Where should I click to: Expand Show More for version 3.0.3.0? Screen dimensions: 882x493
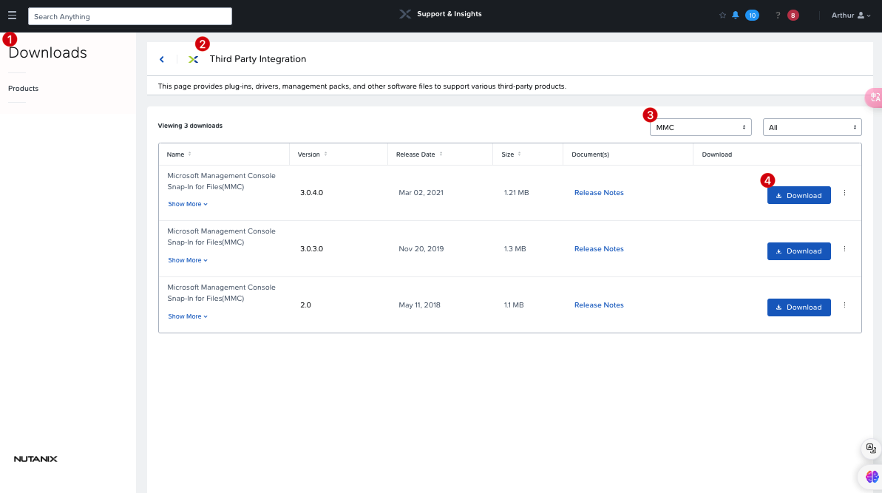188,260
